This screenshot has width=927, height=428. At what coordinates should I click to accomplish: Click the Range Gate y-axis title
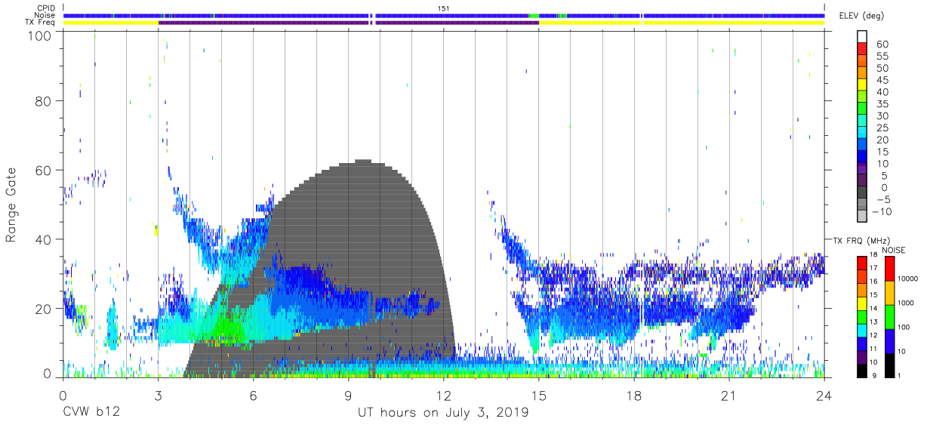tap(11, 205)
